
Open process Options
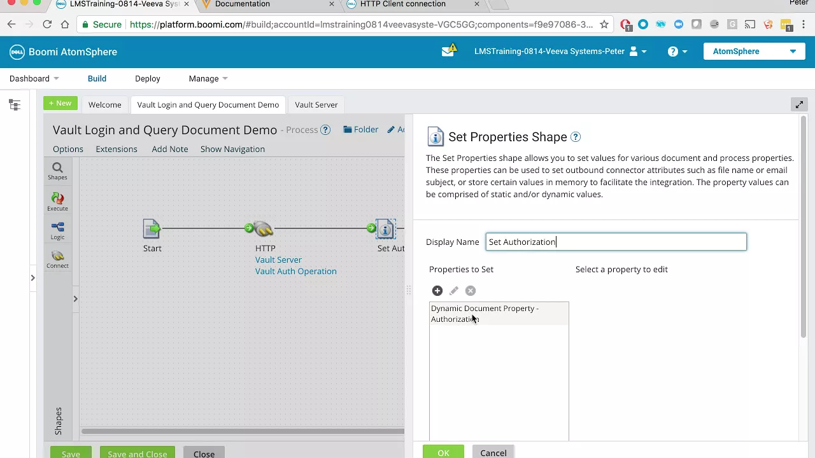click(68, 149)
